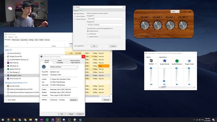Open Twitch from the taskbar
217x122 pixels.
[53, 120]
